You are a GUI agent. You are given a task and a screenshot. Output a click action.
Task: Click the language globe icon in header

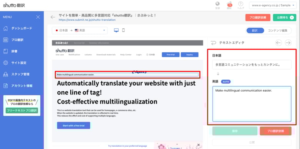[x=217, y=4]
